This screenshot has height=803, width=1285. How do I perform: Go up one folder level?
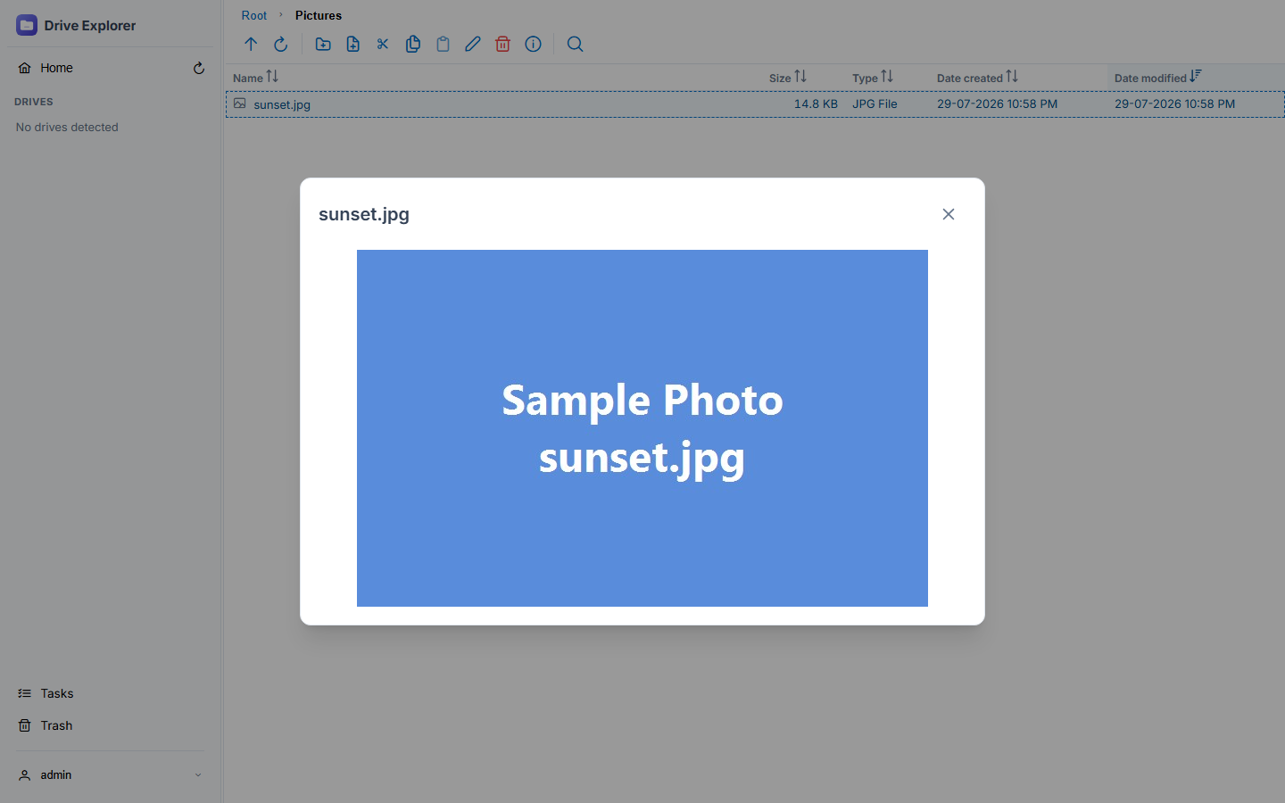tap(251, 44)
